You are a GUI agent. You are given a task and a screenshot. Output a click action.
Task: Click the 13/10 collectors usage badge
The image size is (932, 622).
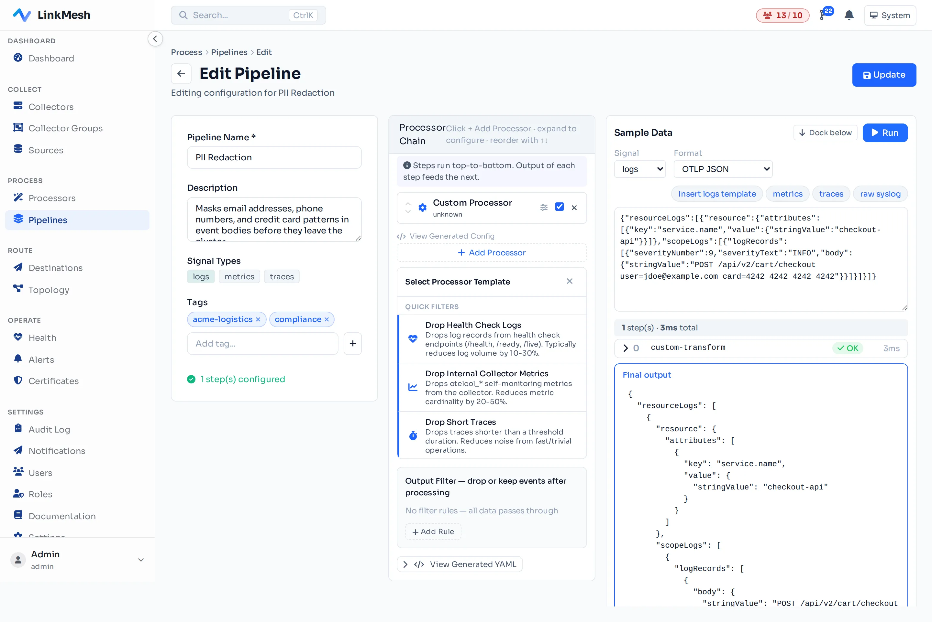click(782, 15)
